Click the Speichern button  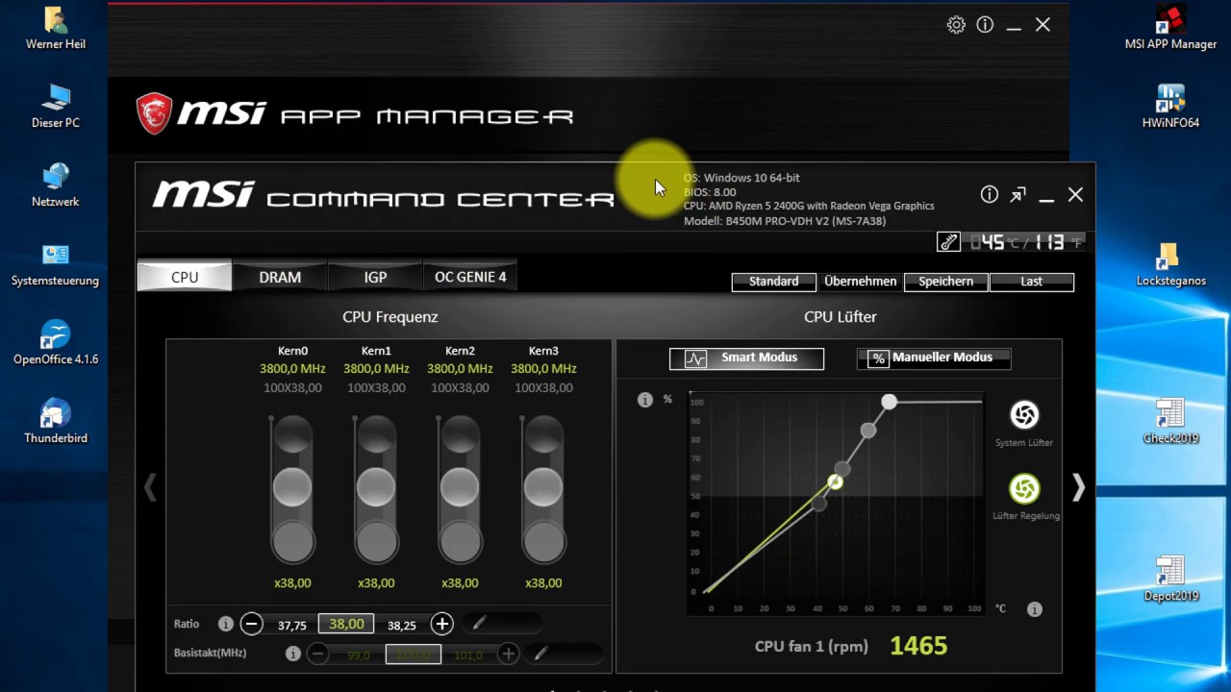click(945, 282)
